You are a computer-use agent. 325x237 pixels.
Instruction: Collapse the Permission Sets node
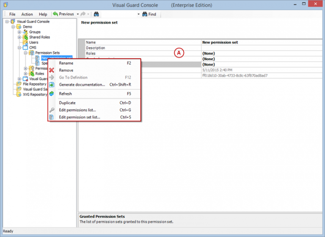click(x=25, y=53)
